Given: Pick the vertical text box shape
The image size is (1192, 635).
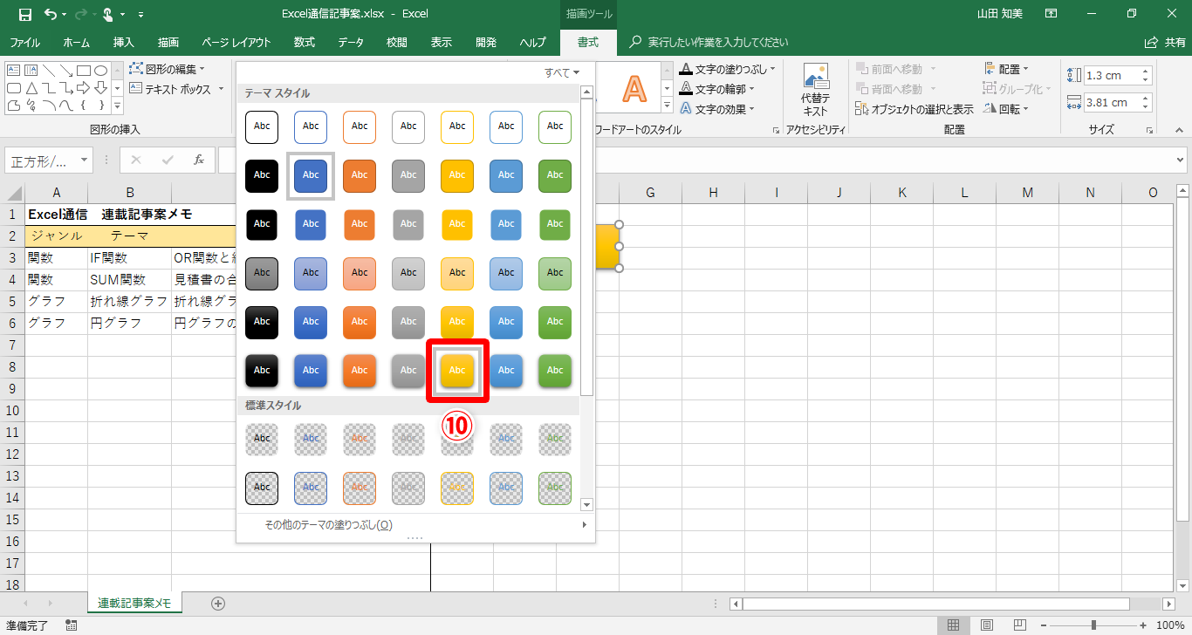Looking at the screenshot, I should tap(31, 70).
